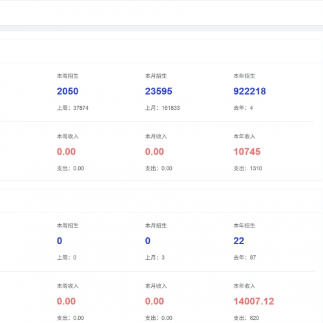Select the 上周：0 text
Screen dimensions: 323x323
(67, 257)
